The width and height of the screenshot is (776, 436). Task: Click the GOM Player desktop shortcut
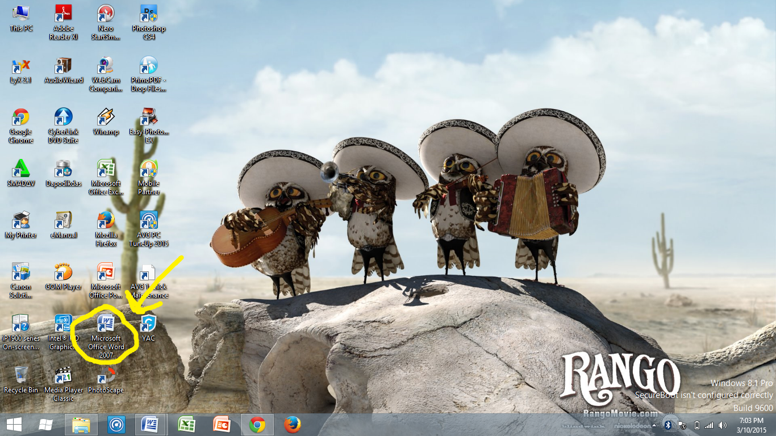(x=63, y=277)
